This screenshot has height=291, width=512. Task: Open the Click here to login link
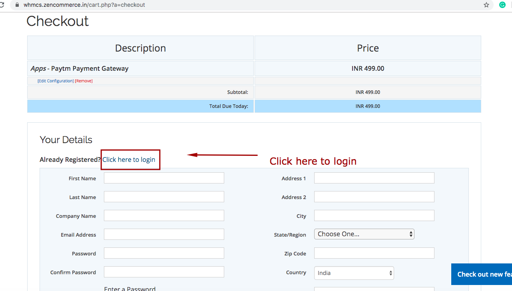pyautogui.click(x=129, y=159)
